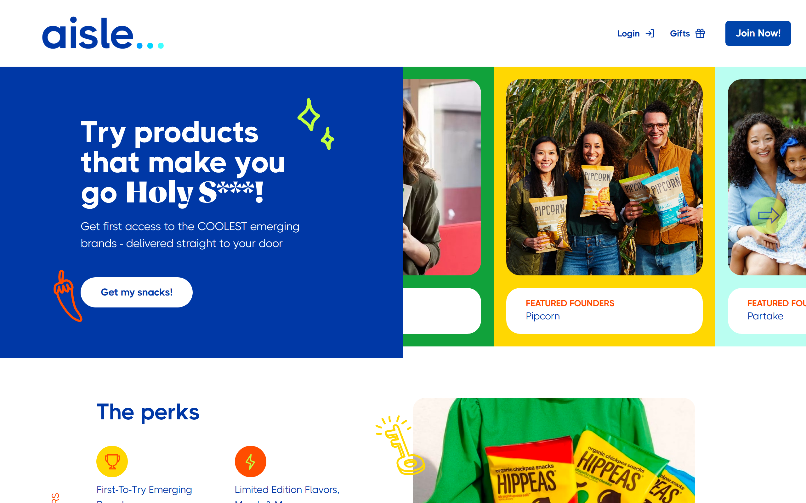806x503 pixels.
Task: Open the Partake founders photo
Action: click(767, 177)
